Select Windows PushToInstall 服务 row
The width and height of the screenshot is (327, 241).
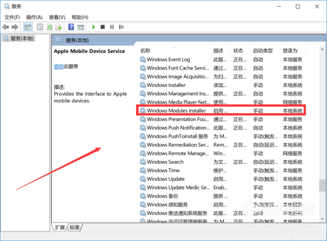click(221, 136)
